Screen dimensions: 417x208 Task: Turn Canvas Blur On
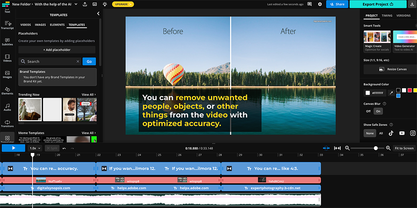point(378,111)
